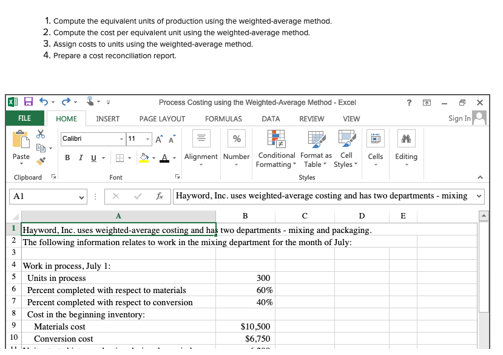The height and width of the screenshot is (355, 503).
Task: Switch to the HOME tab
Action: point(66,119)
